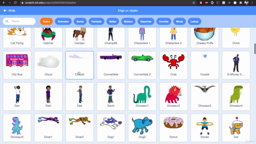Add the Dee sprite
The height and width of the screenshot is (144, 256).
[80, 97]
